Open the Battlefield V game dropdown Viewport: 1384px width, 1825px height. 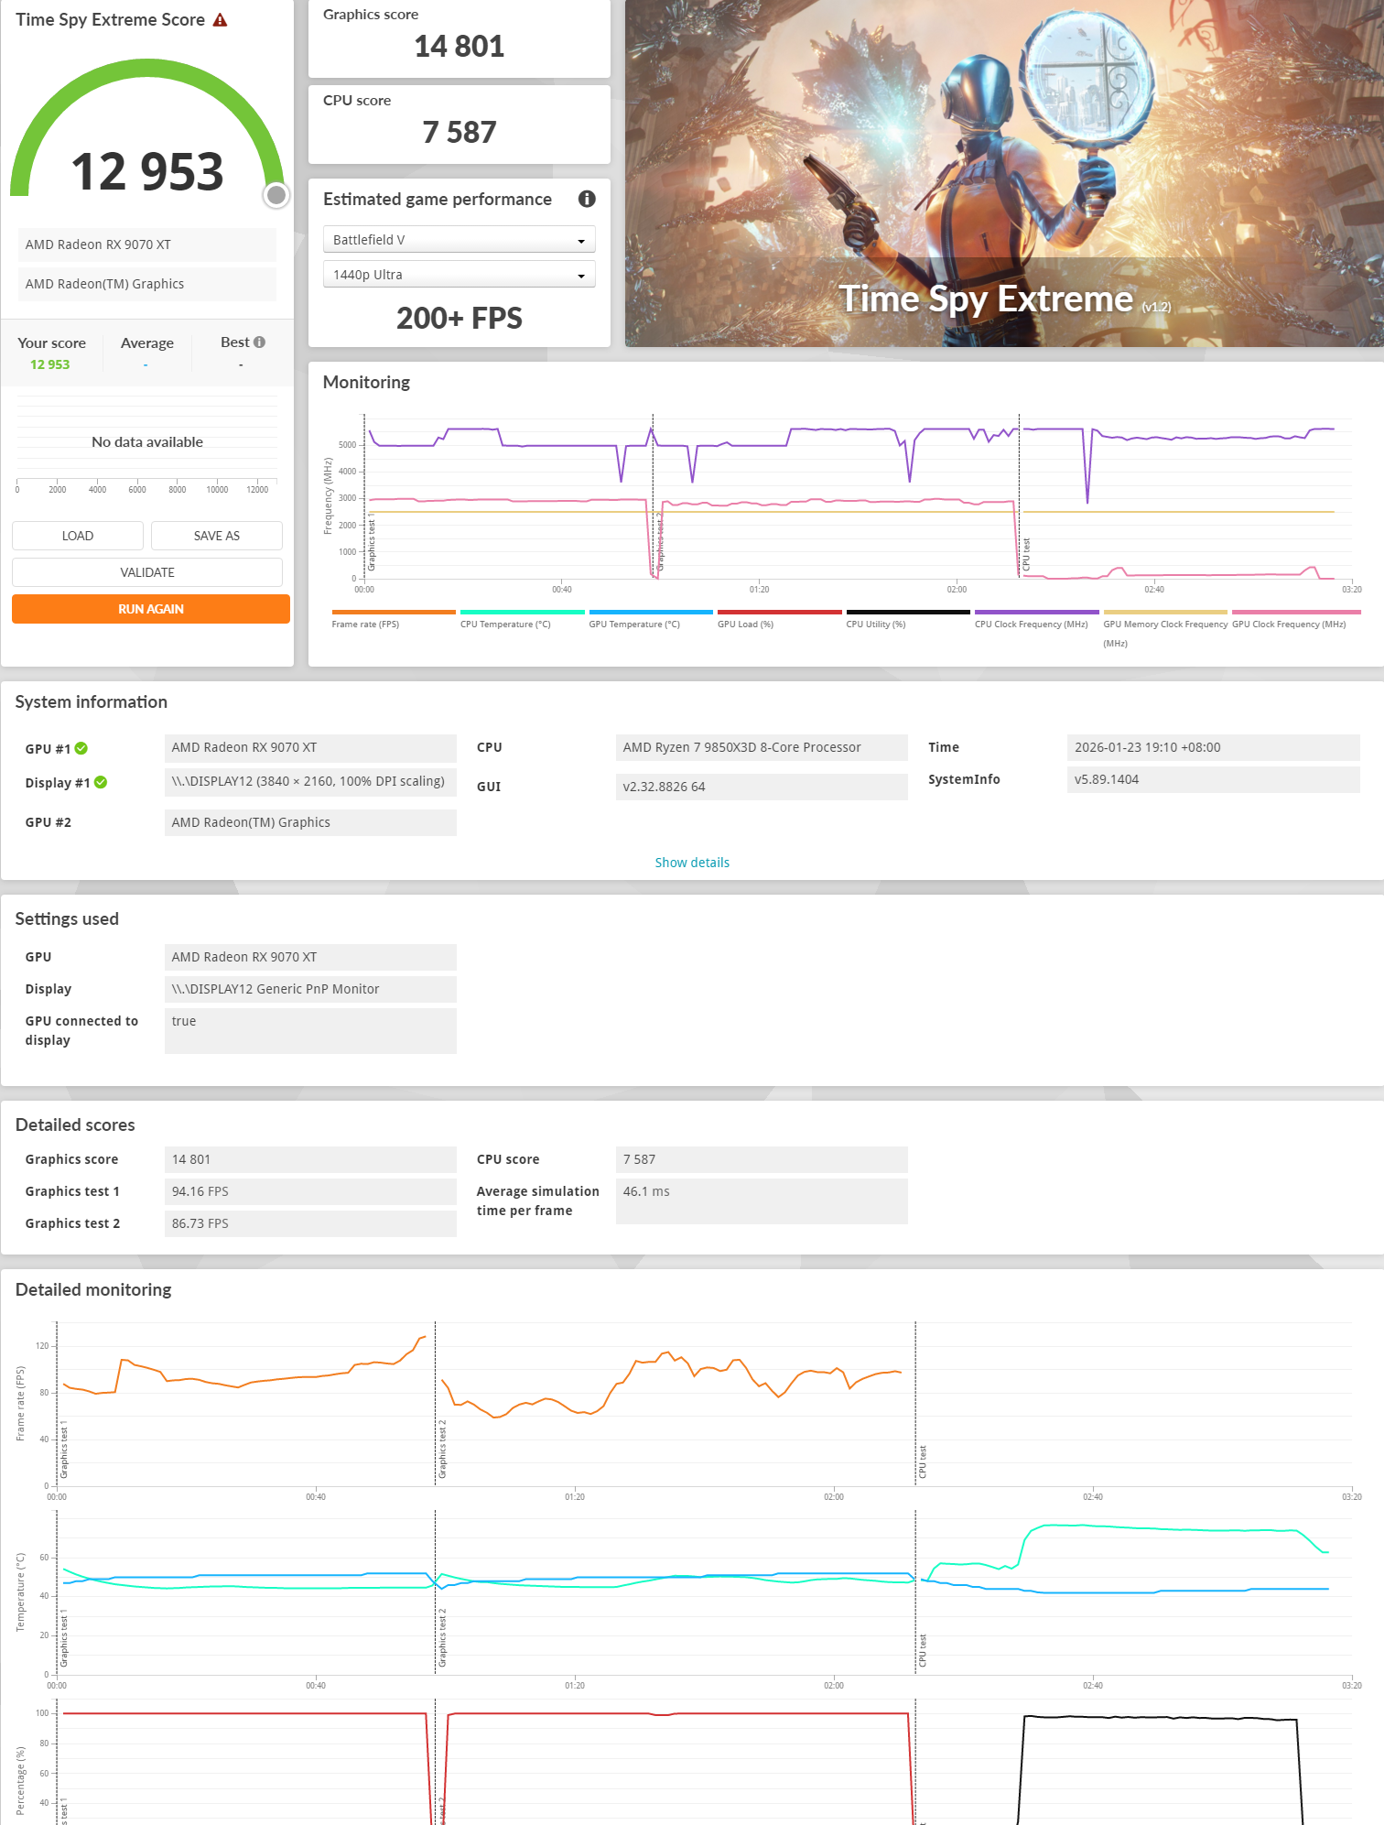point(459,240)
